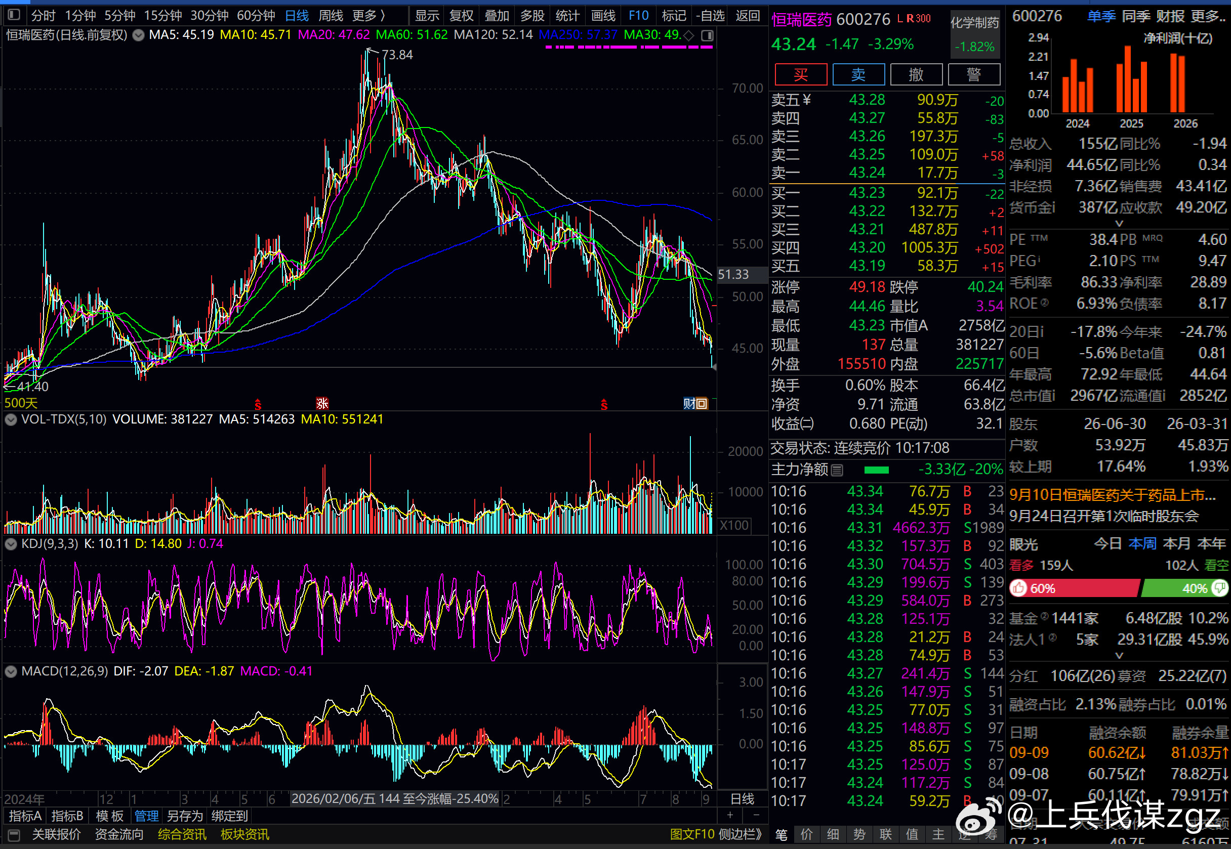Image resolution: width=1231 pixels, height=849 pixels.
Task: Select the 同季 financial view
Action: (1136, 17)
